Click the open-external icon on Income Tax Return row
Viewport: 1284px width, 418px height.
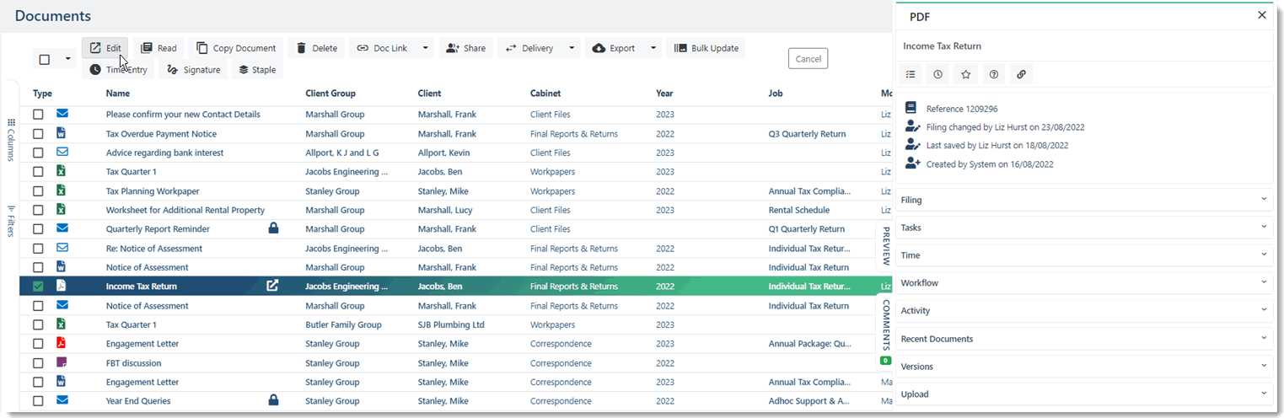pos(272,286)
